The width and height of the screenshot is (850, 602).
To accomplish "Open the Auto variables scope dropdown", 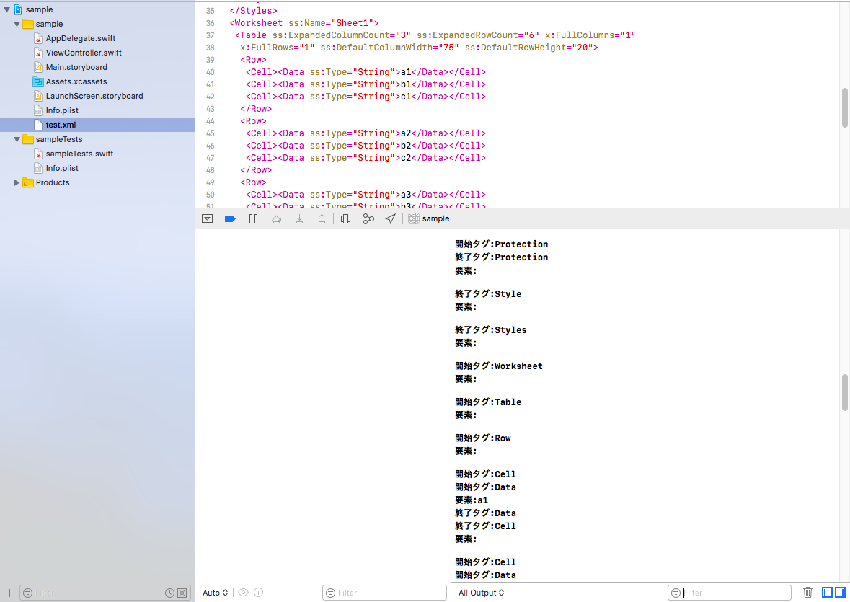I will coord(215,592).
